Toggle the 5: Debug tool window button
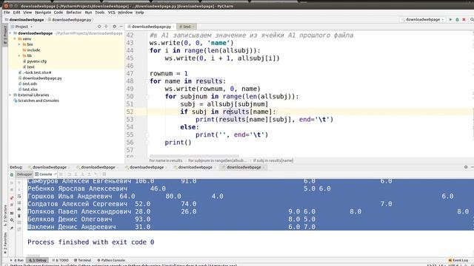 coord(38,260)
